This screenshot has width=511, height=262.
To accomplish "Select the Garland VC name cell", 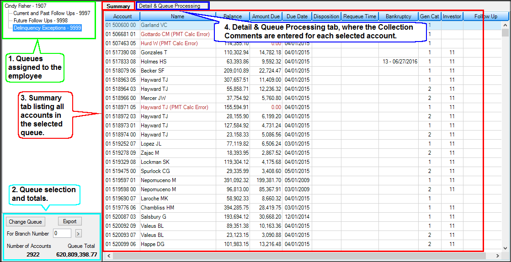I will point(178,25).
